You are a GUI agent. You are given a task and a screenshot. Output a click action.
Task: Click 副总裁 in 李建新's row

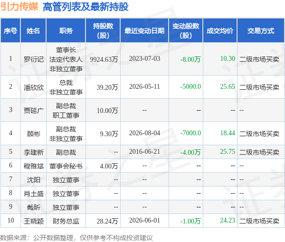[66, 152]
